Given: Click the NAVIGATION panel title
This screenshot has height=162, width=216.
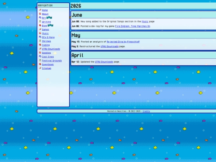Looking at the screenshot, I should click(x=45, y=6).
